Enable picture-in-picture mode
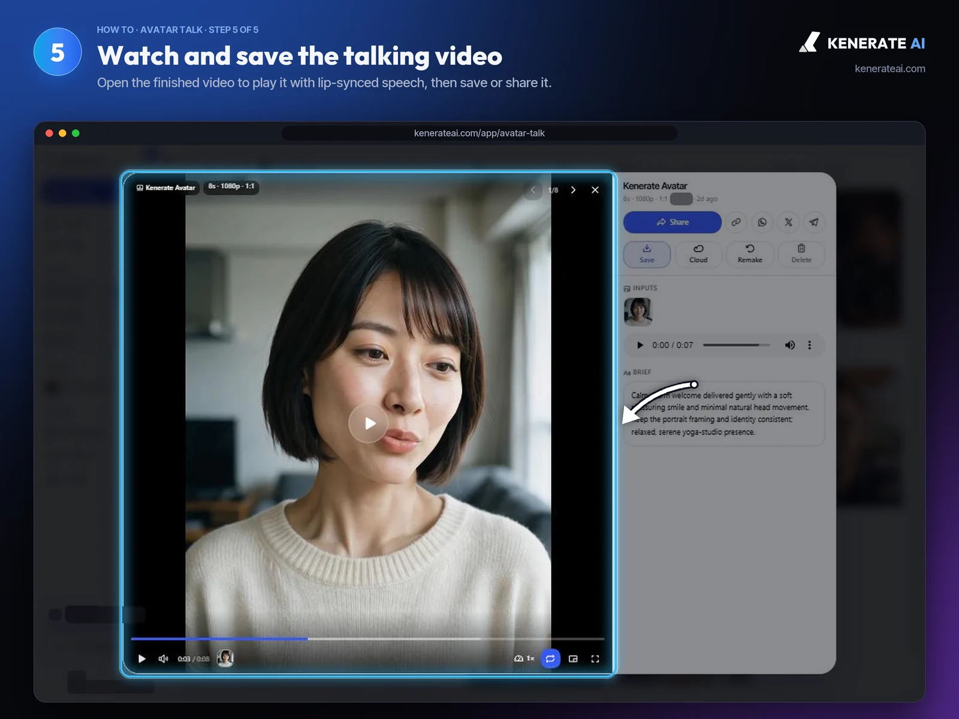 click(573, 658)
